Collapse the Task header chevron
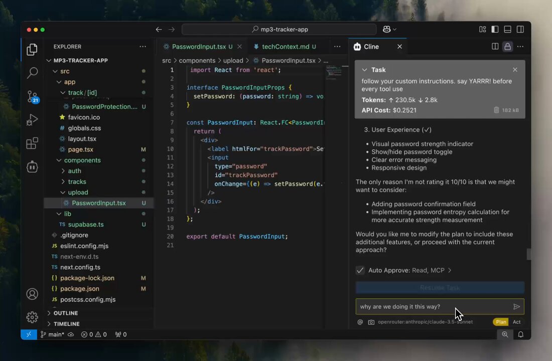 pos(364,70)
